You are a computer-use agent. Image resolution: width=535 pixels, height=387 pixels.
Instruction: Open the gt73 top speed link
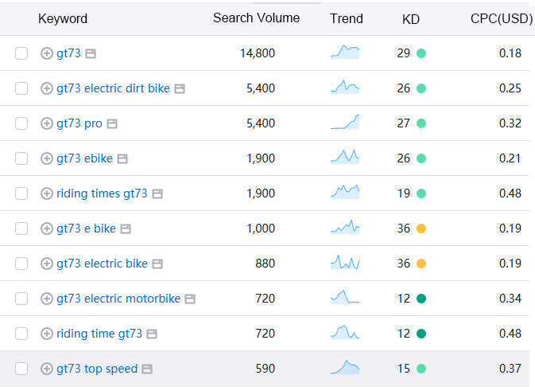pyautogui.click(x=97, y=369)
